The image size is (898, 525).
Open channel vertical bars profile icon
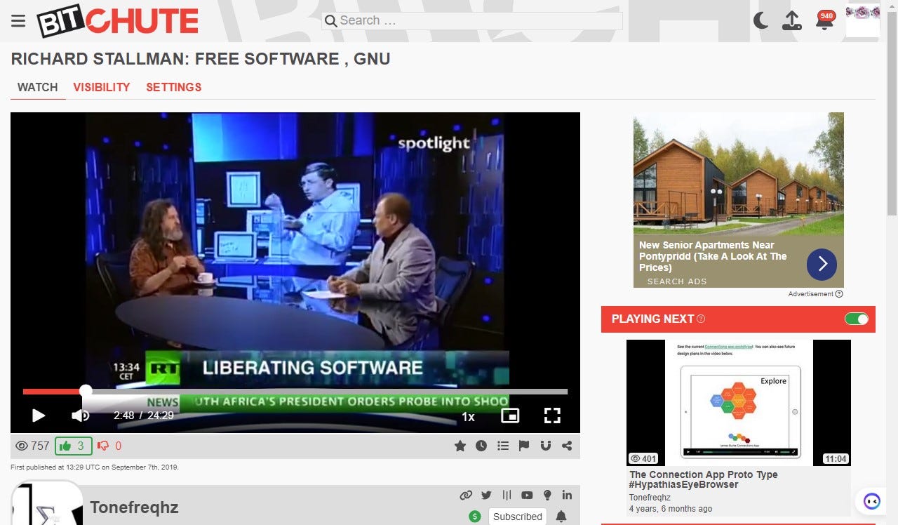tap(507, 495)
